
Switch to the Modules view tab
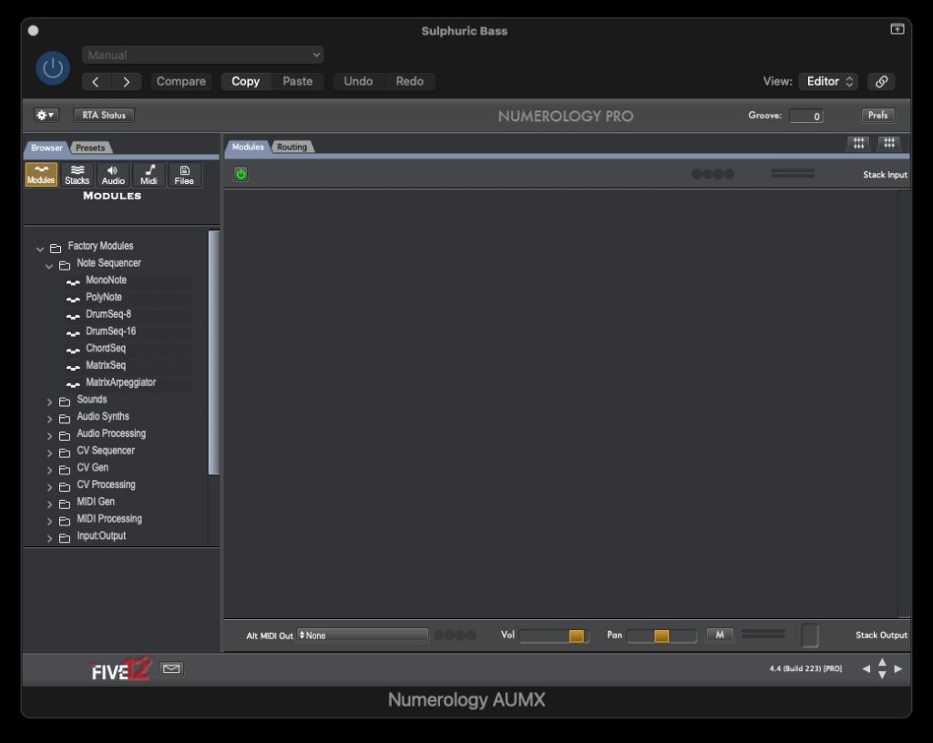click(x=248, y=147)
